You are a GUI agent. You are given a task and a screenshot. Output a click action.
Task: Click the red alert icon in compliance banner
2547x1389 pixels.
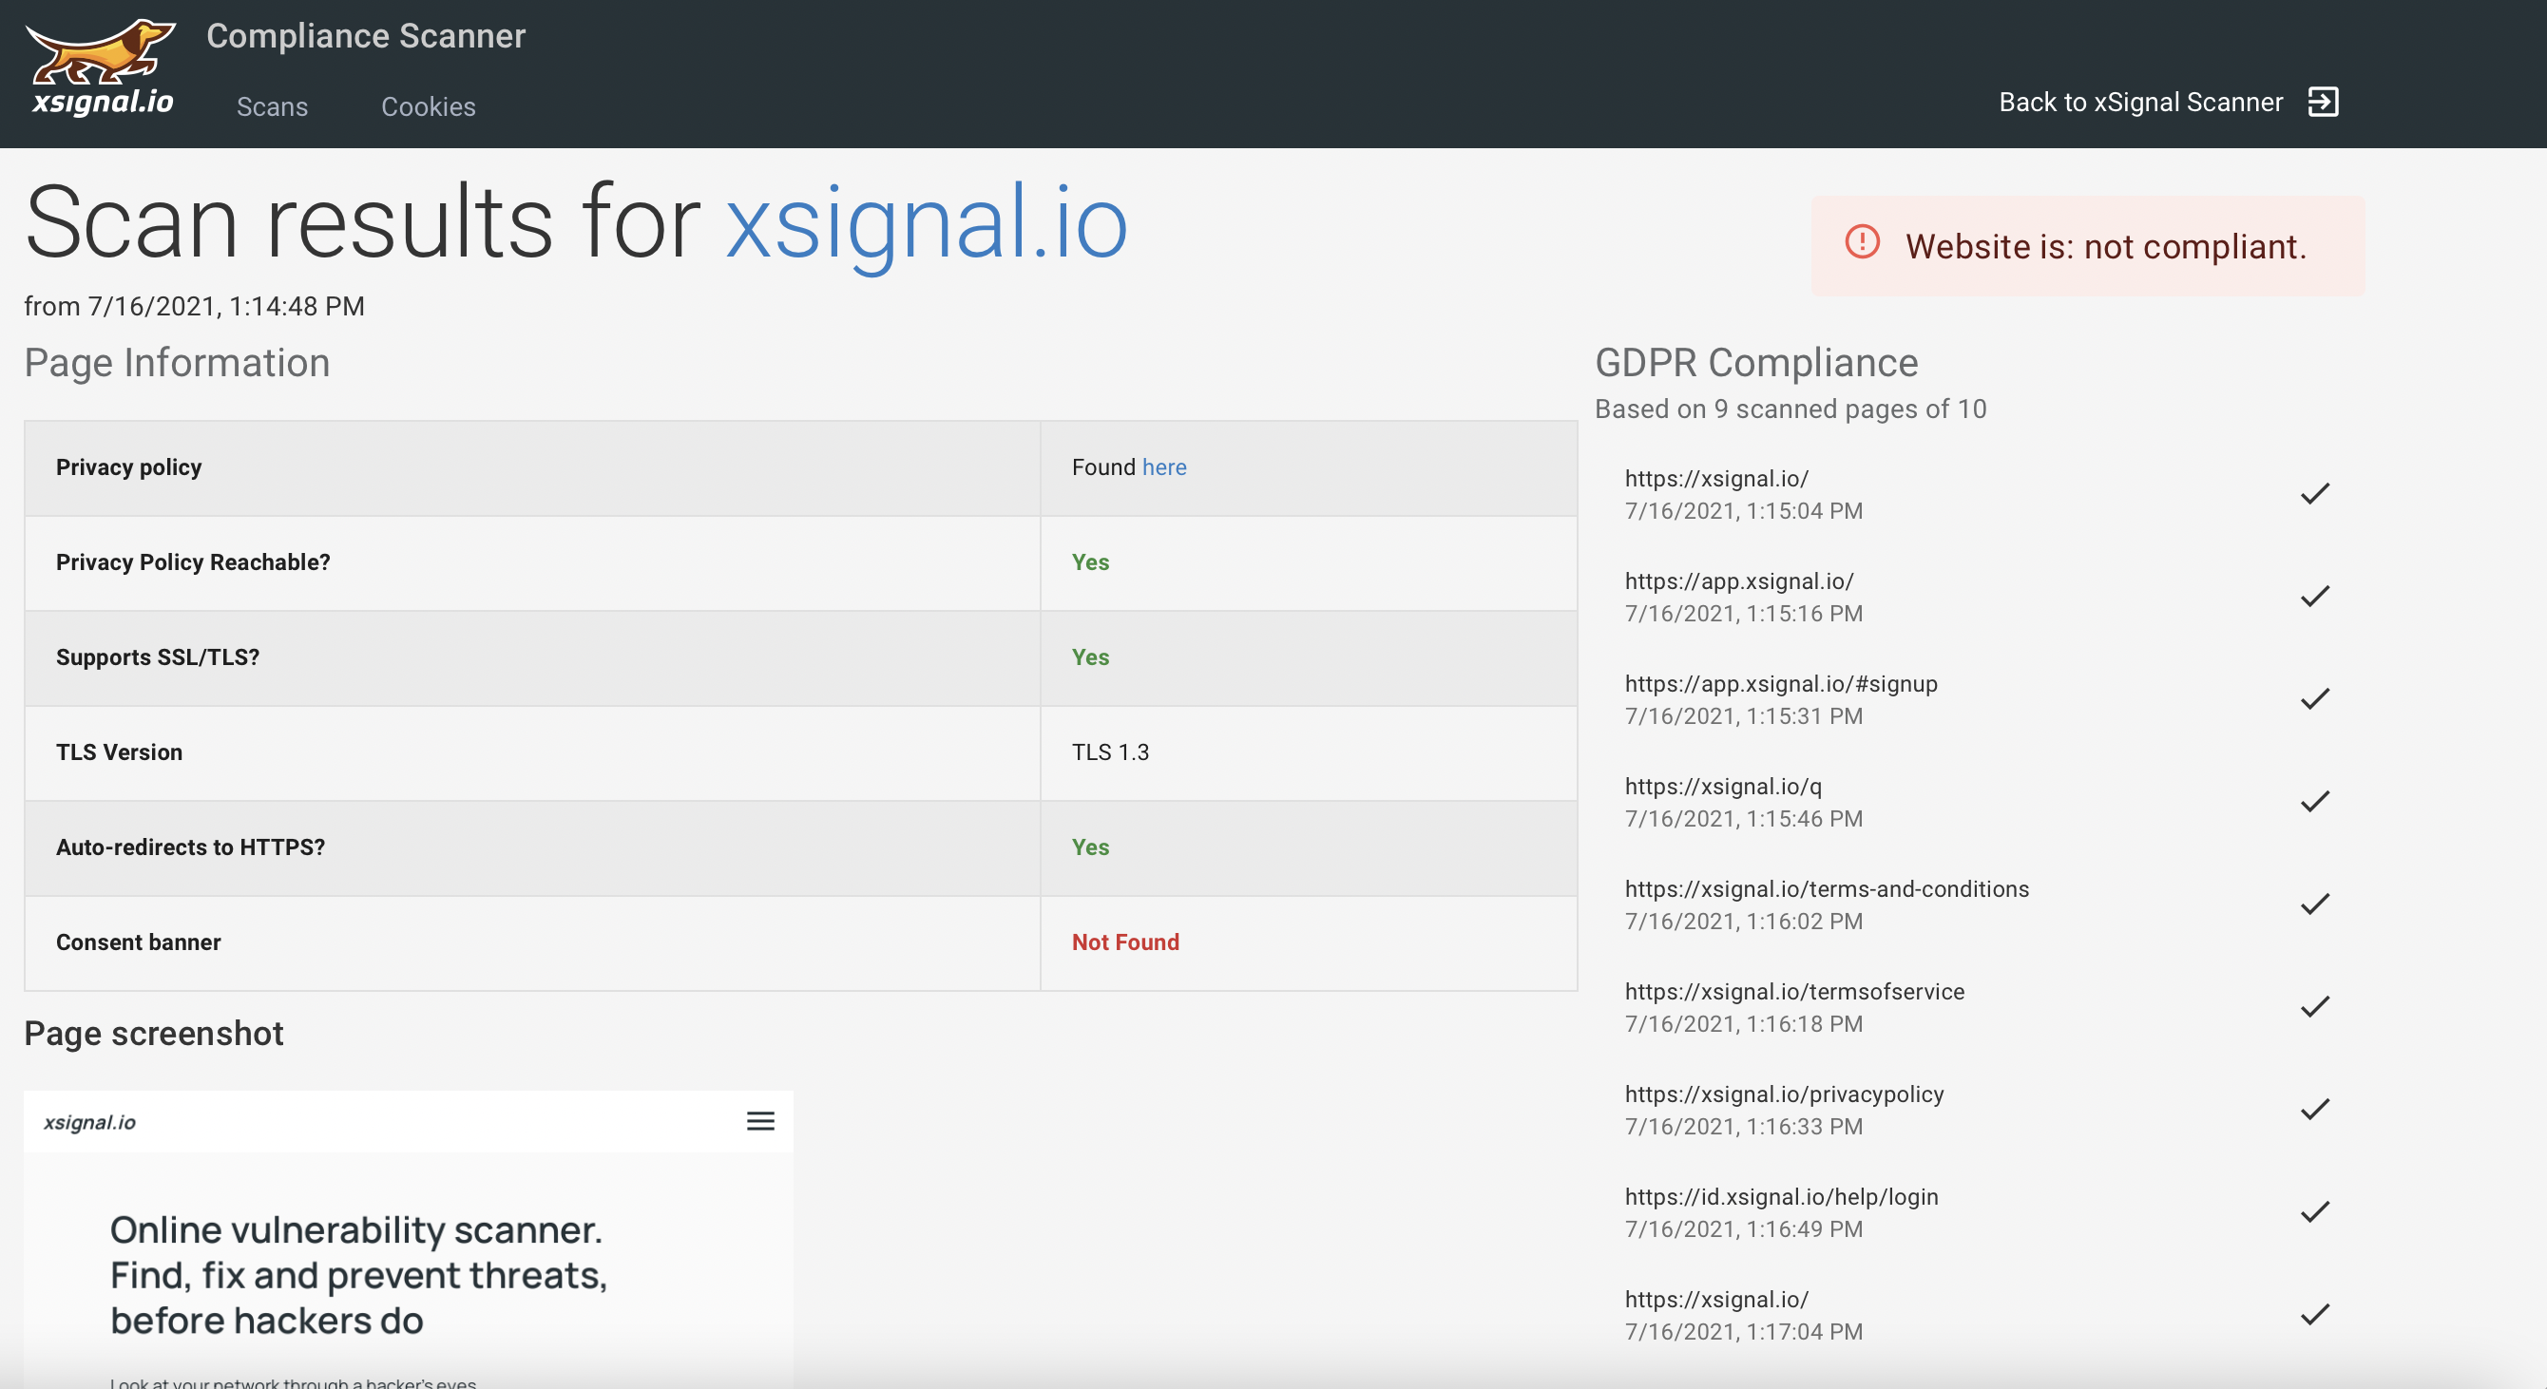[1865, 246]
